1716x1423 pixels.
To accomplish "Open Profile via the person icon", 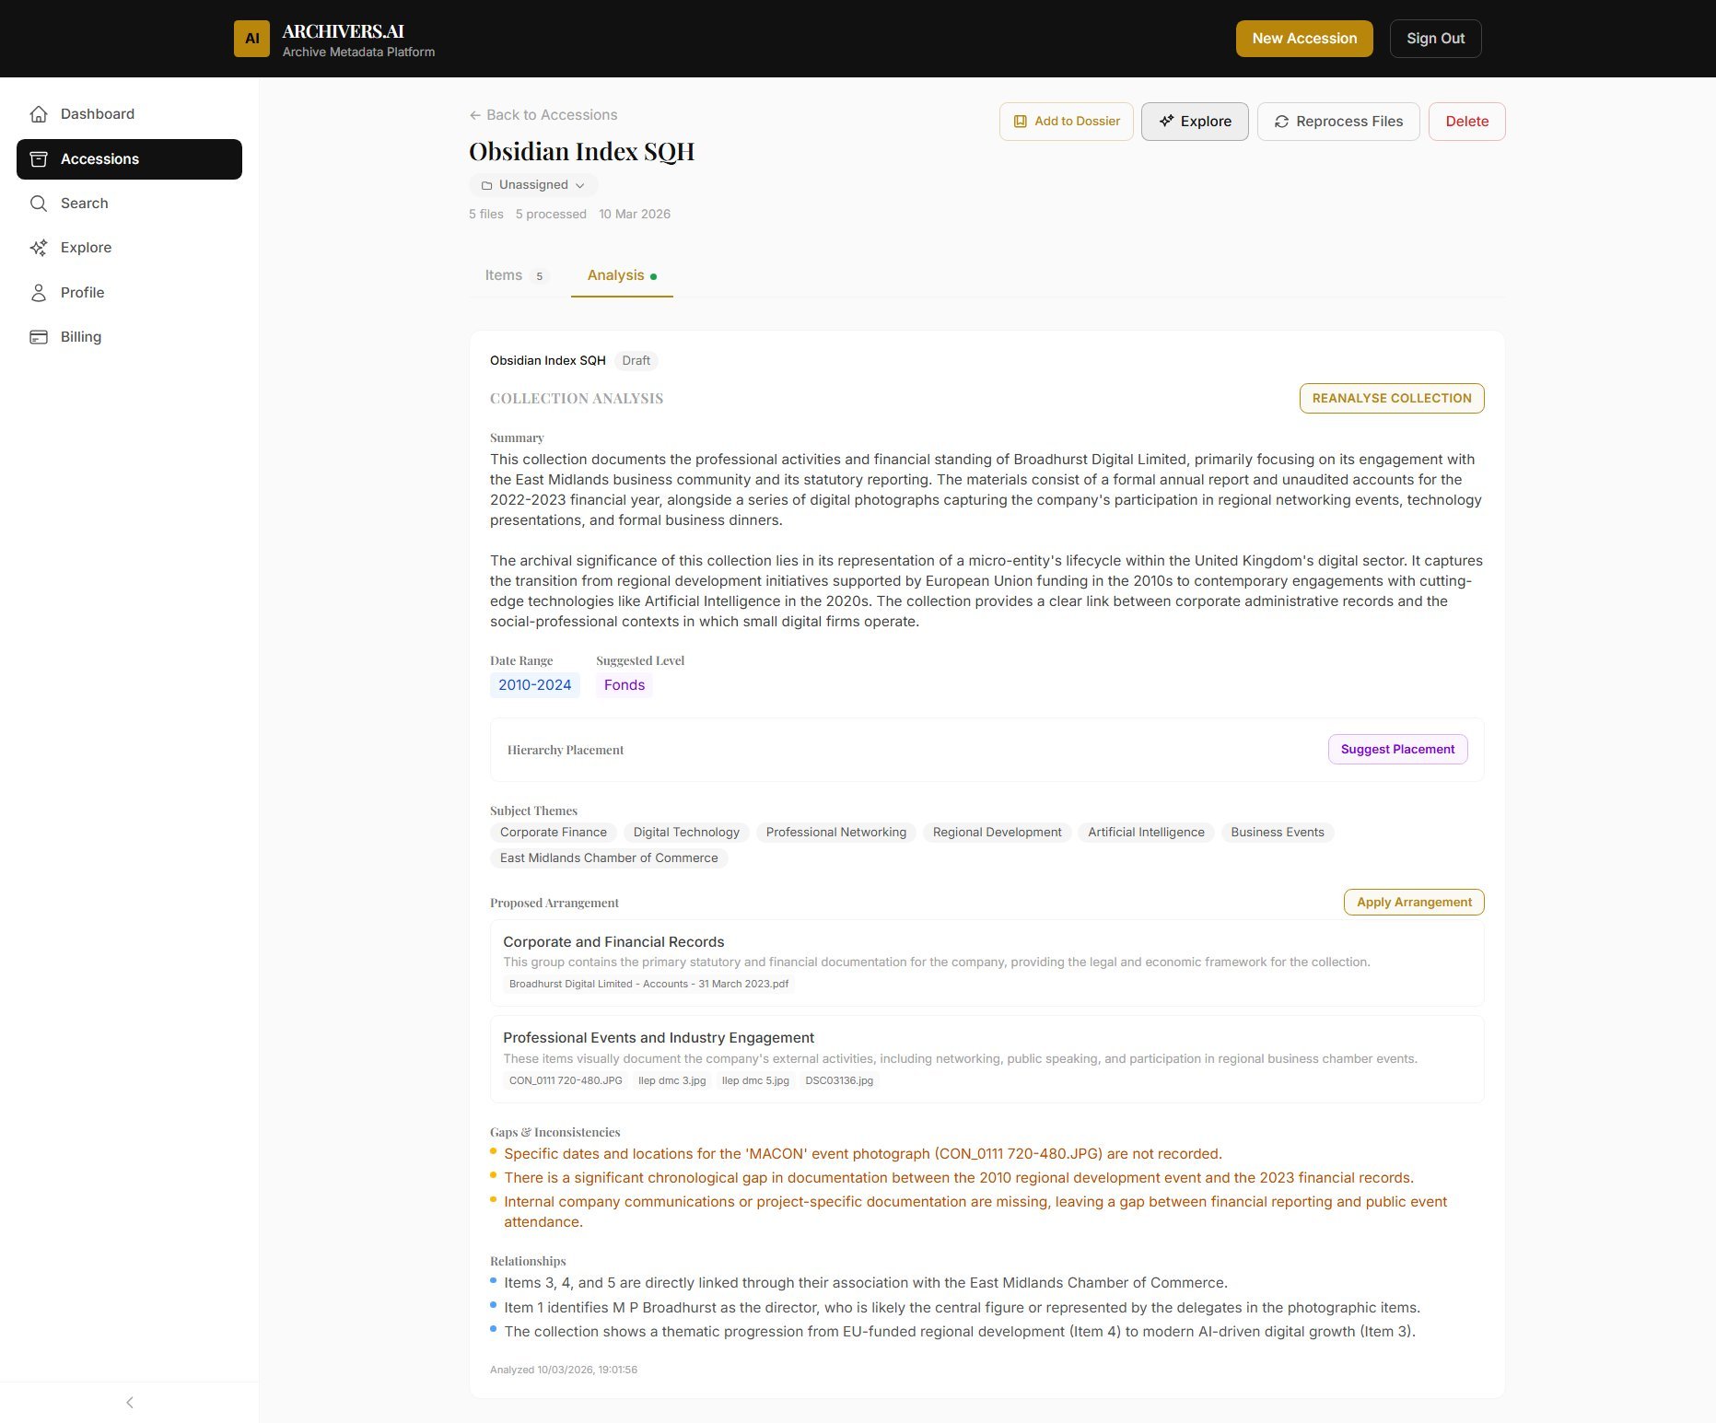I will tap(38, 292).
